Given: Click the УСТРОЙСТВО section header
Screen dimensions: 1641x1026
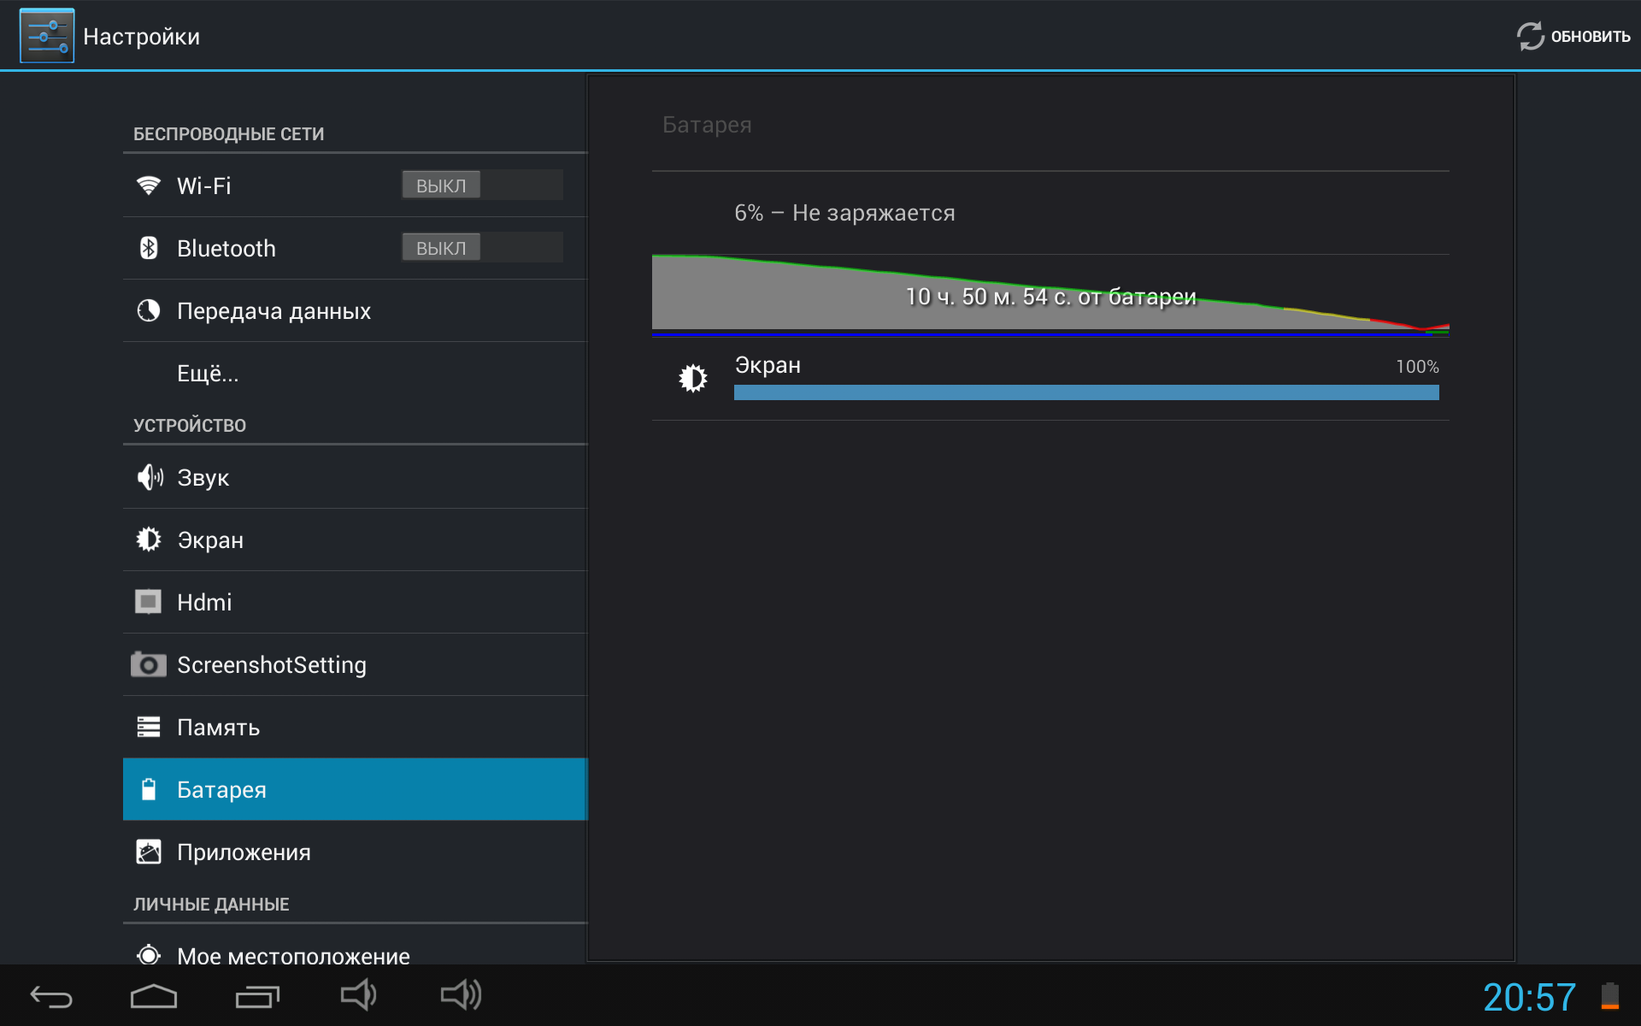Looking at the screenshot, I should (190, 425).
